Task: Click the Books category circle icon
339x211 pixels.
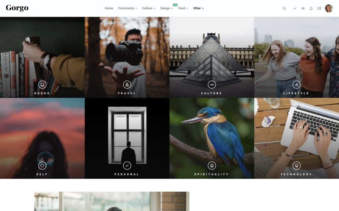Action: click(x=42, y=85)
